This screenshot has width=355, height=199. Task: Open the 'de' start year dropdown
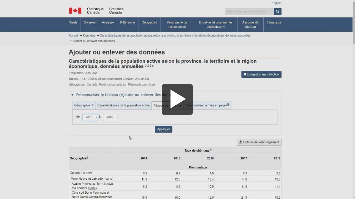pos(90,117)
